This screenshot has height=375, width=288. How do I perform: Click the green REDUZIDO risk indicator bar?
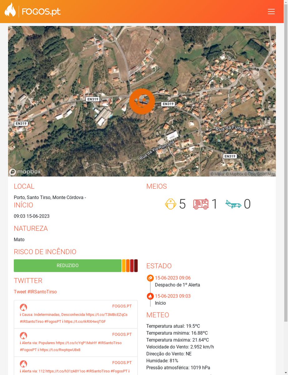point(67,265)
